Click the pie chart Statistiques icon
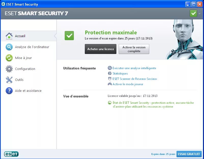This screenshot has height=159, width=204. [x=110, y=74]
